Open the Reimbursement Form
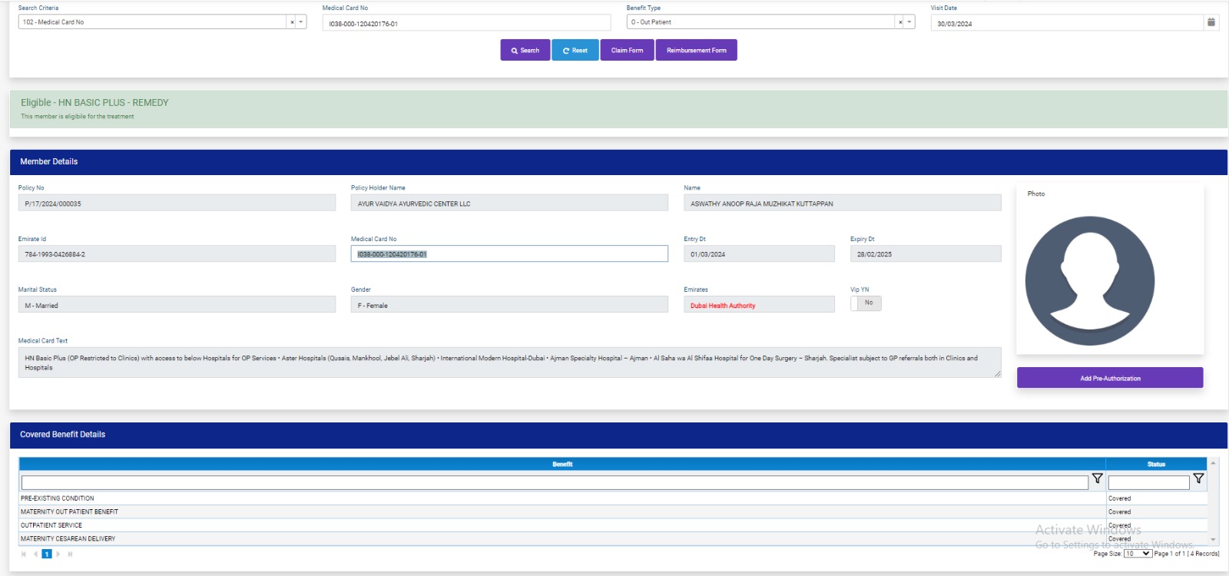The image size is (1229, 576). coord(696,51)
